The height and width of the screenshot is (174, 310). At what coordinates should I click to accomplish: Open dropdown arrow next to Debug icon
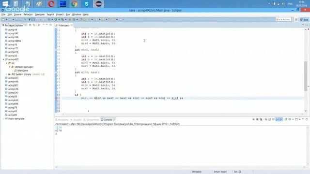click(x=52, y=19)
